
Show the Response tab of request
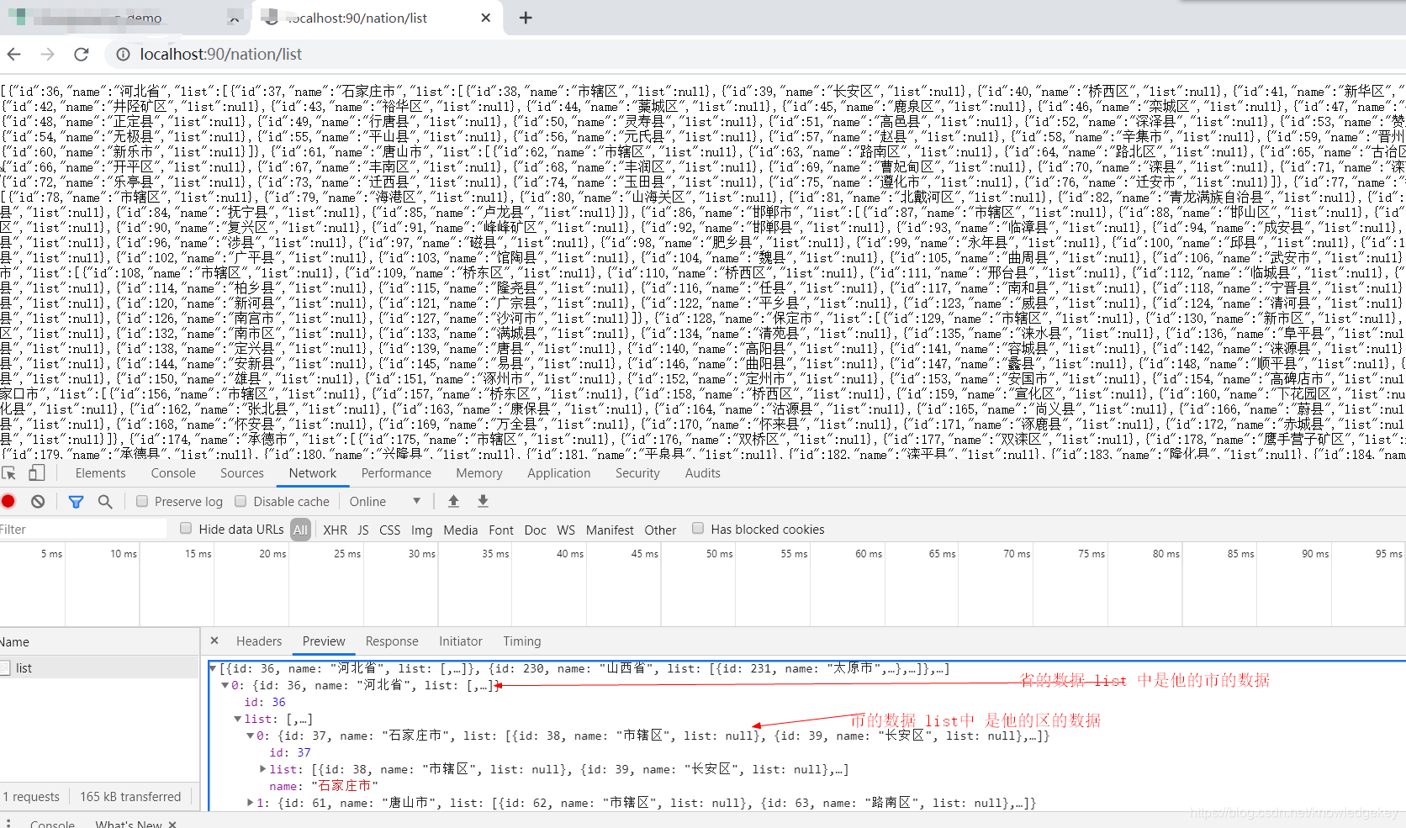tap(392, 641)
